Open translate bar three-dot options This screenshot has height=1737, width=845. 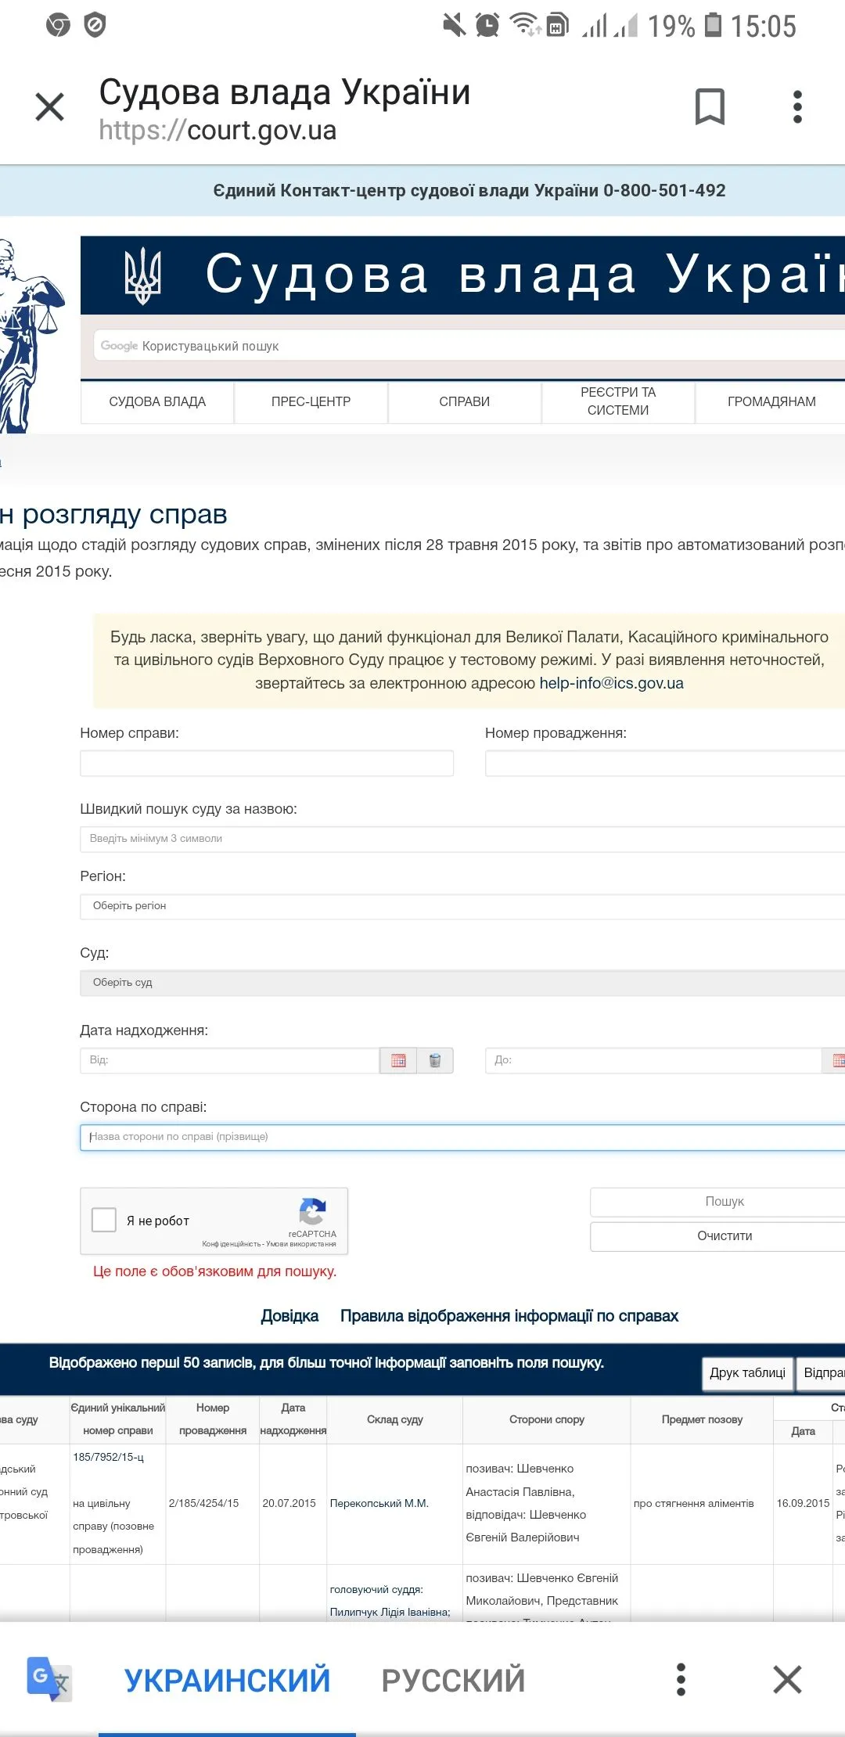pyautogui.click(x=681, y=1679)
